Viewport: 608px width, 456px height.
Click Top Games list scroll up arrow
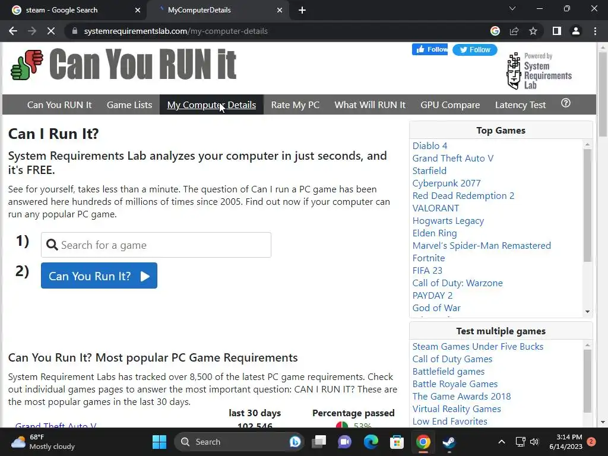[587, 144]
